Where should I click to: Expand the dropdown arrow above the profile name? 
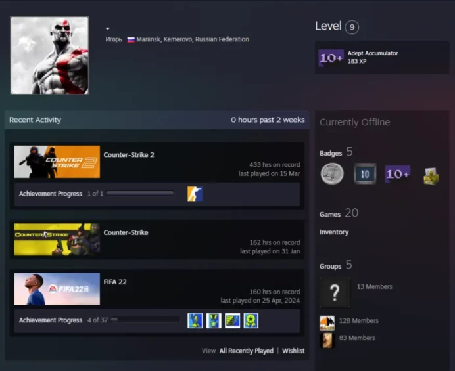point(108,28)
